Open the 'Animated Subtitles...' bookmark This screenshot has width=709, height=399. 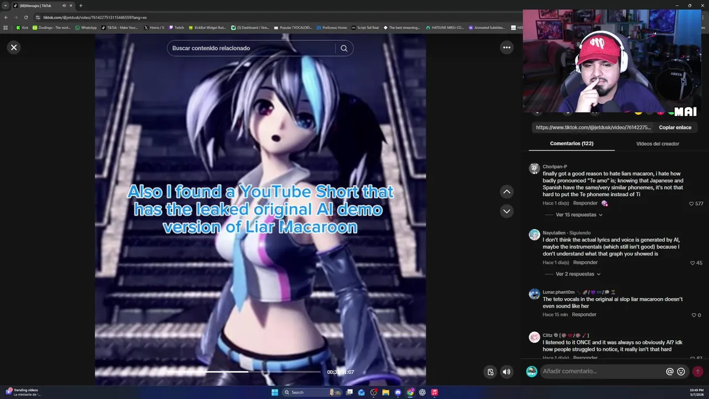pos(487,28)
